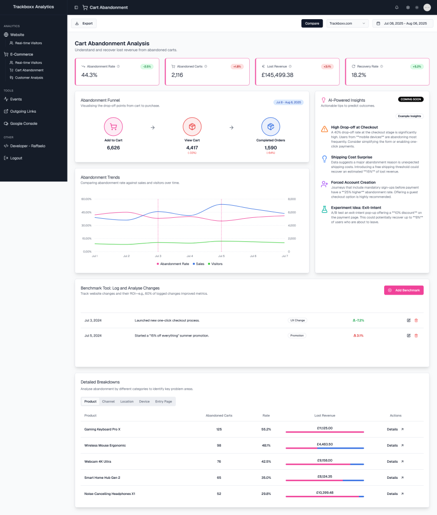Edit the one-click checkout benchmark entry
The height and width of the screenshot is (515, 437).
click(x=408, y=320)
